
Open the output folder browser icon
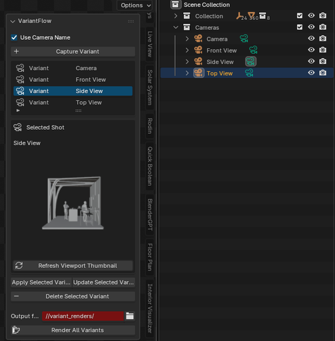tap(130, 316)
